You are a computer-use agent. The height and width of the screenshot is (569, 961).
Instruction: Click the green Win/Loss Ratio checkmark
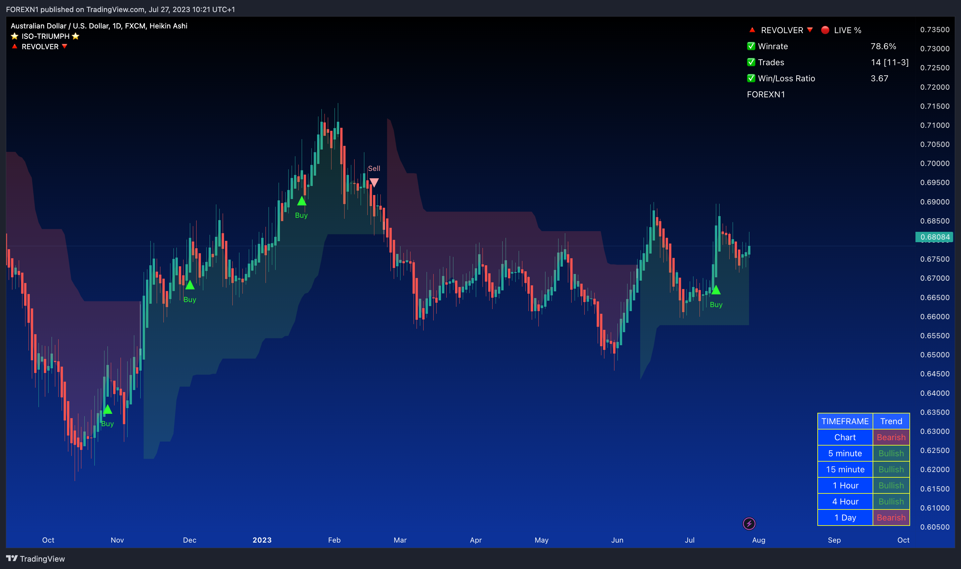751,78
